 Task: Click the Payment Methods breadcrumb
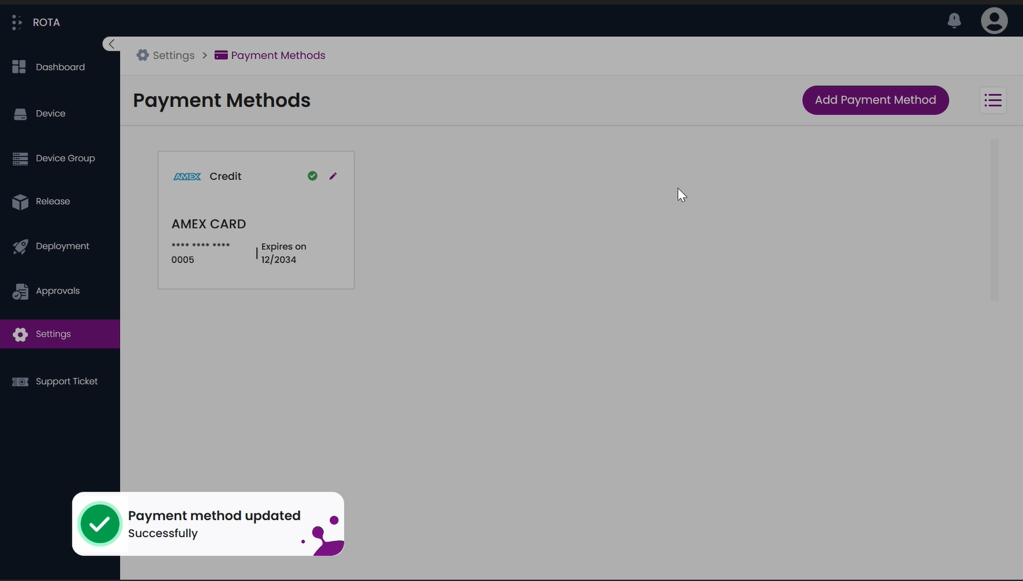[277, 56]
